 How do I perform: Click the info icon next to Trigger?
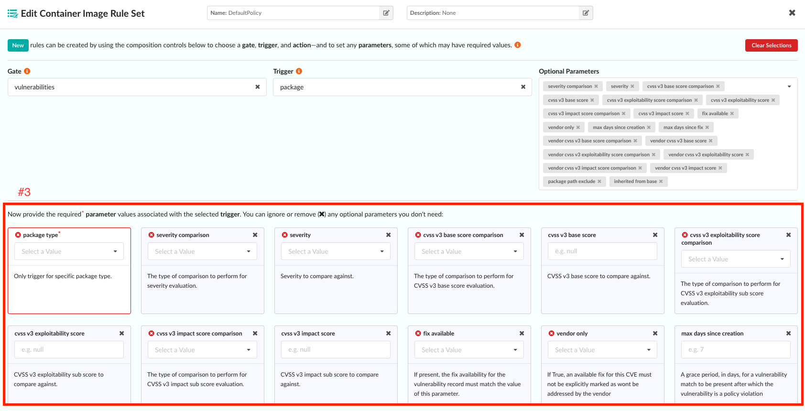(299, 71)
